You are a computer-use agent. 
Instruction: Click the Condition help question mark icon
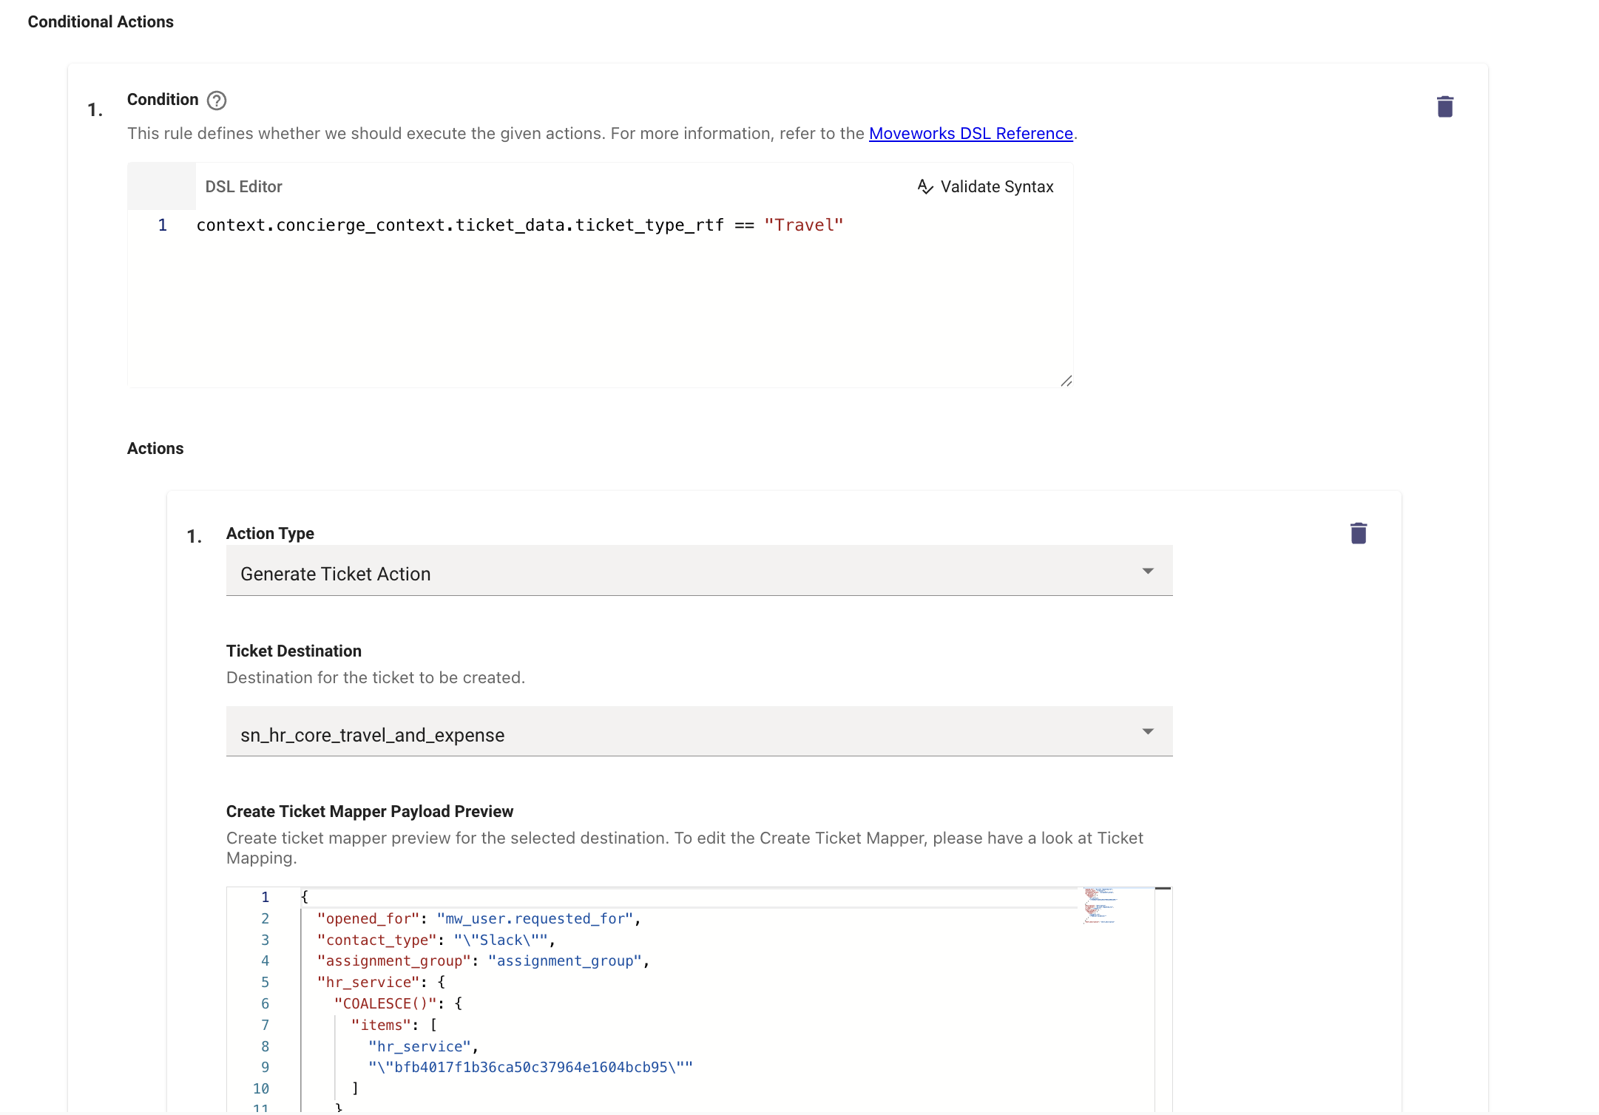[x=217, y=101]
